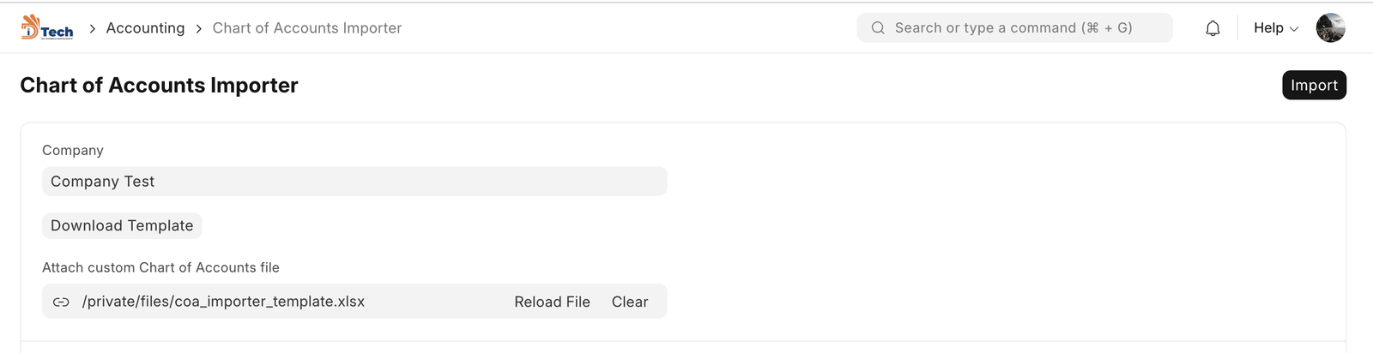Select Chart of Accounts Importer breadcrumb

pyautogui.click(x=306, y=28)
